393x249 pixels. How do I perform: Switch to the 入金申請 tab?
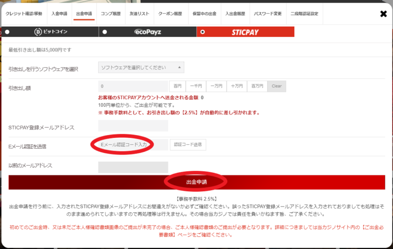point(59,13)
